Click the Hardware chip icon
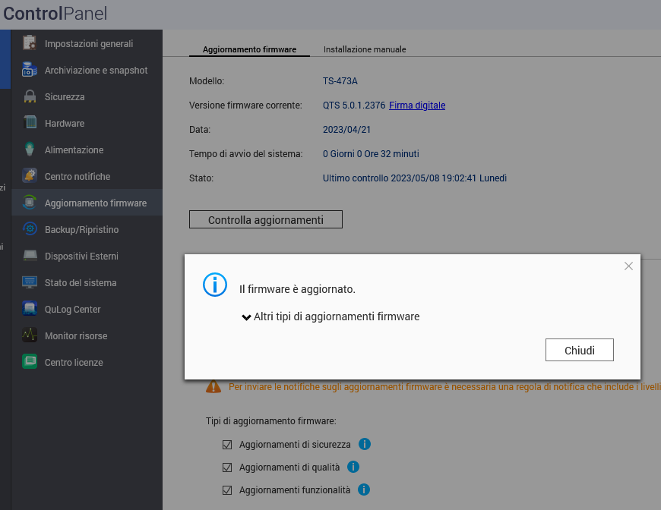 point(30,123)
